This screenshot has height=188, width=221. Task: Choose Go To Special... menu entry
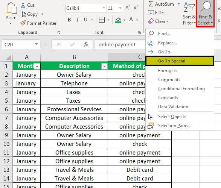tap(180, 61)
